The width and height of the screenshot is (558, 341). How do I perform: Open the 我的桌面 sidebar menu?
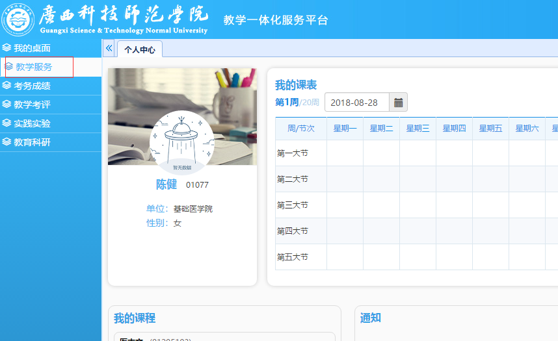(x=32, y=48)
